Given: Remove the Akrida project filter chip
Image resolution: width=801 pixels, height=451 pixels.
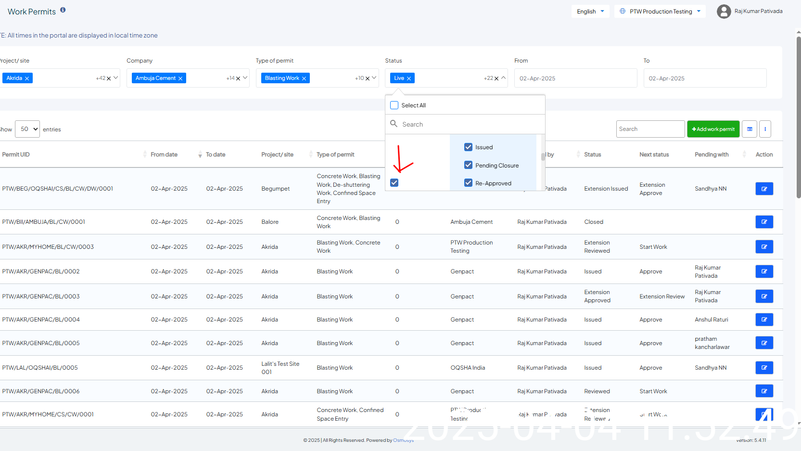Looking at the screenshot, I should pos(27,78).
